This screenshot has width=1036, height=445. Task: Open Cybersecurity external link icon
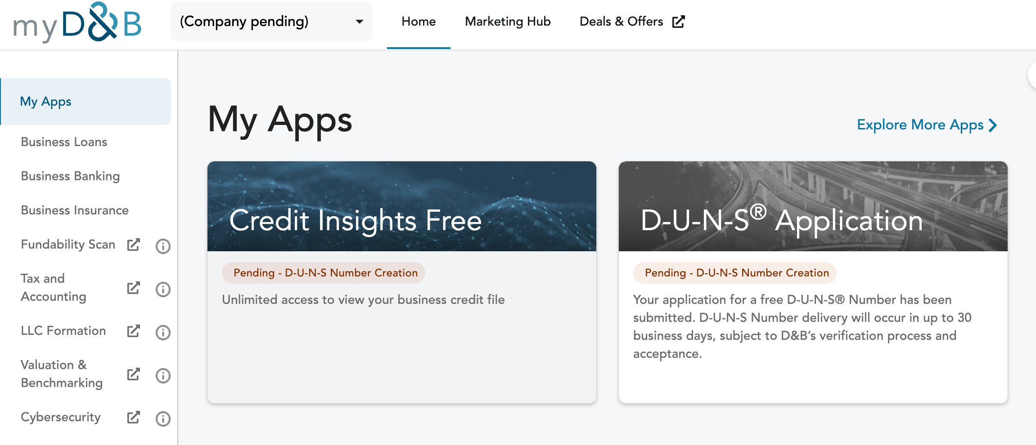tap(133, 418)
